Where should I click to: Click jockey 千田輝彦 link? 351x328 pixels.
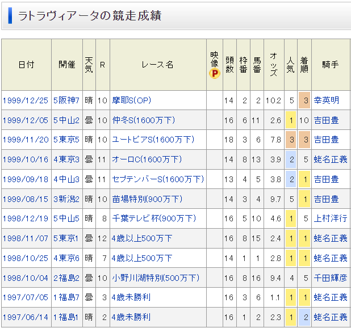(330, 278)
